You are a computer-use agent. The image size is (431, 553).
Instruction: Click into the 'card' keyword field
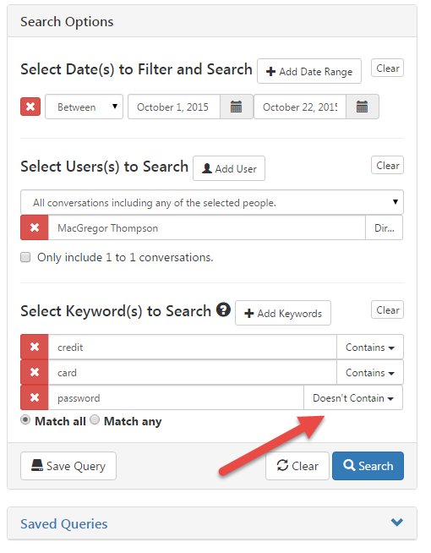(193, 372)
